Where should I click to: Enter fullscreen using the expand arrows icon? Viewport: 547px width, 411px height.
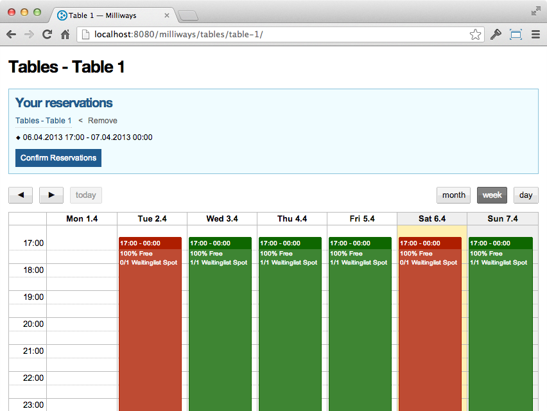pos(535,11)
